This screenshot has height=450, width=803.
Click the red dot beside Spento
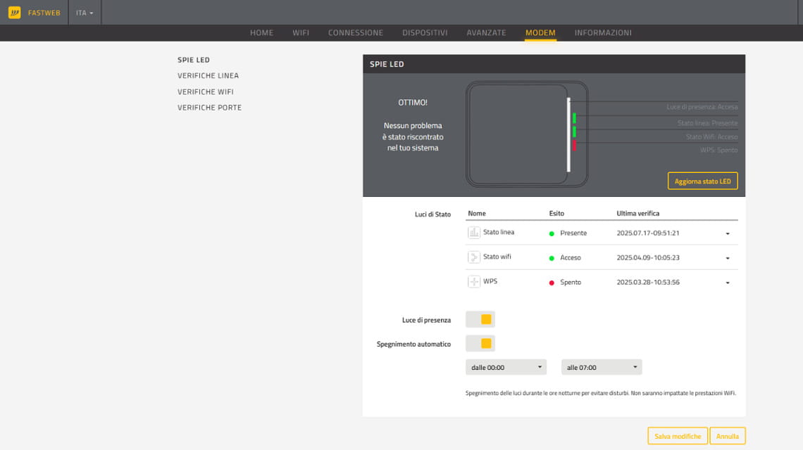tap(552, 283)
